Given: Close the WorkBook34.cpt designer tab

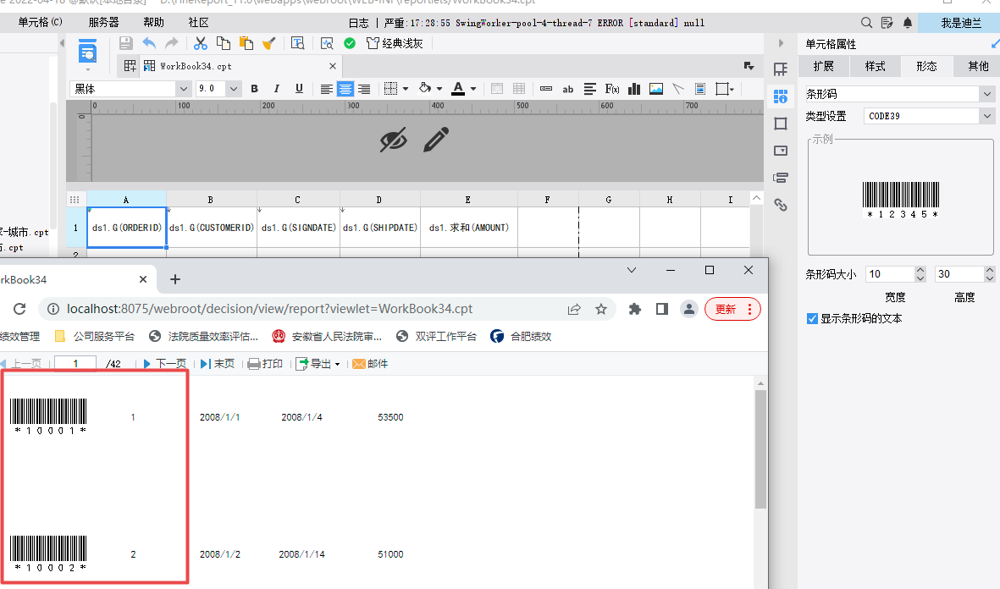Looking at the screenshot, I should (332, 66).
